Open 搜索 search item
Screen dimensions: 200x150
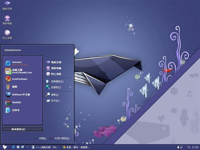click(x=52, y=95)
